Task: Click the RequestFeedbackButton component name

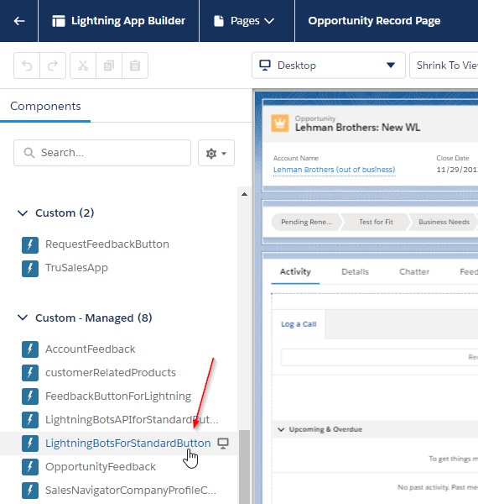Action: 107,244
